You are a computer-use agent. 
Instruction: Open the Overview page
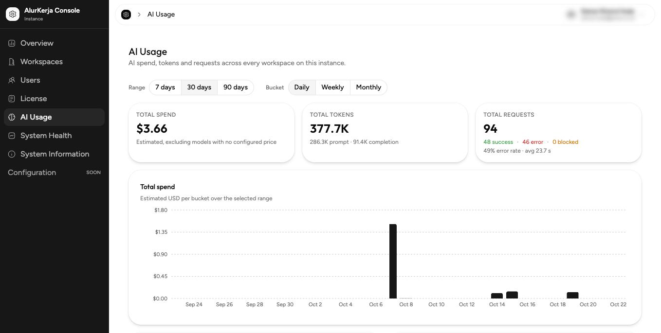tap(55, 43)
